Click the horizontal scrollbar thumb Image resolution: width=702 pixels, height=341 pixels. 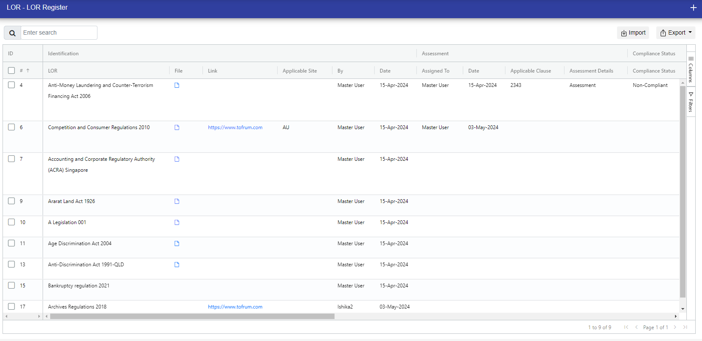(x=192, y=316)
